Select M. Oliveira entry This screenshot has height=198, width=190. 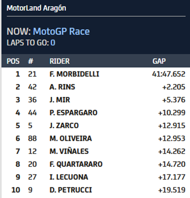pos(71,138)
